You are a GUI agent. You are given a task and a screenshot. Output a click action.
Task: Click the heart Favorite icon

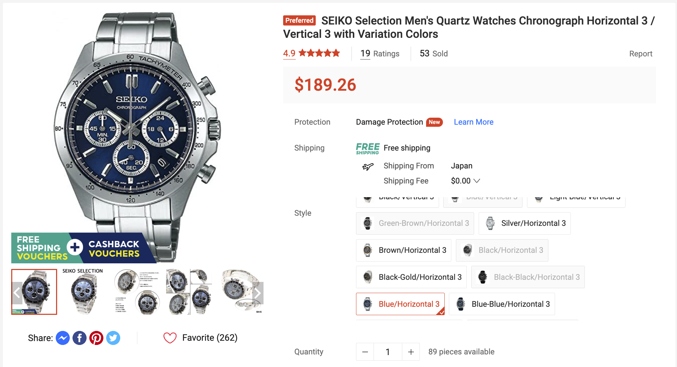coord(170,338)
